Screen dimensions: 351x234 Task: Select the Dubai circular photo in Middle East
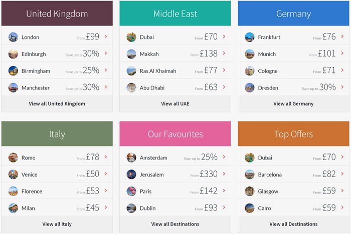131,37
